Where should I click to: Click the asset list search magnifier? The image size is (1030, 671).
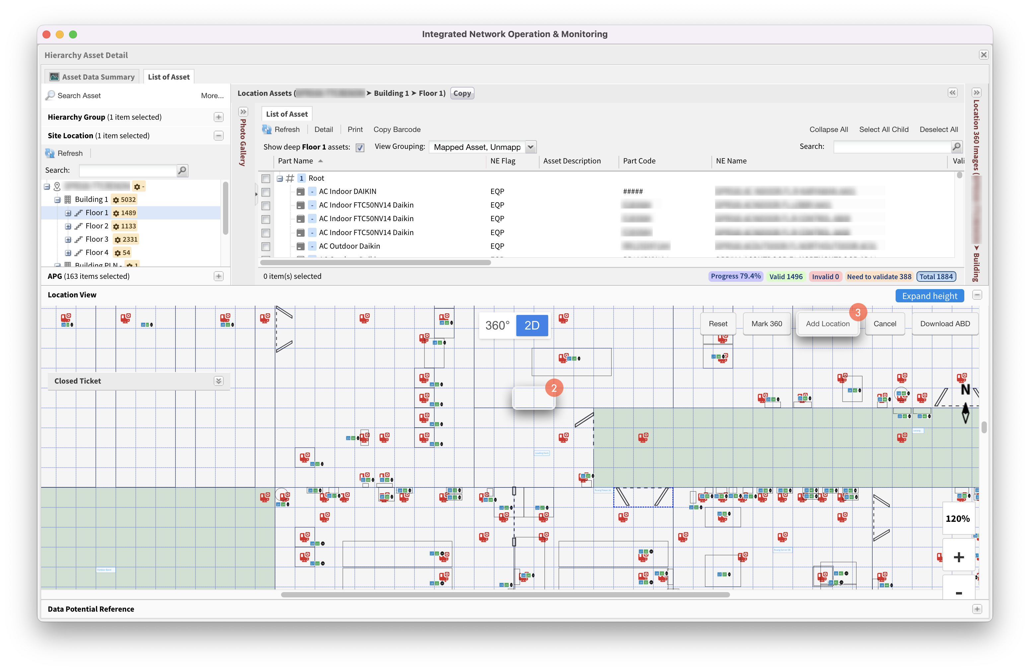(956, 147)
